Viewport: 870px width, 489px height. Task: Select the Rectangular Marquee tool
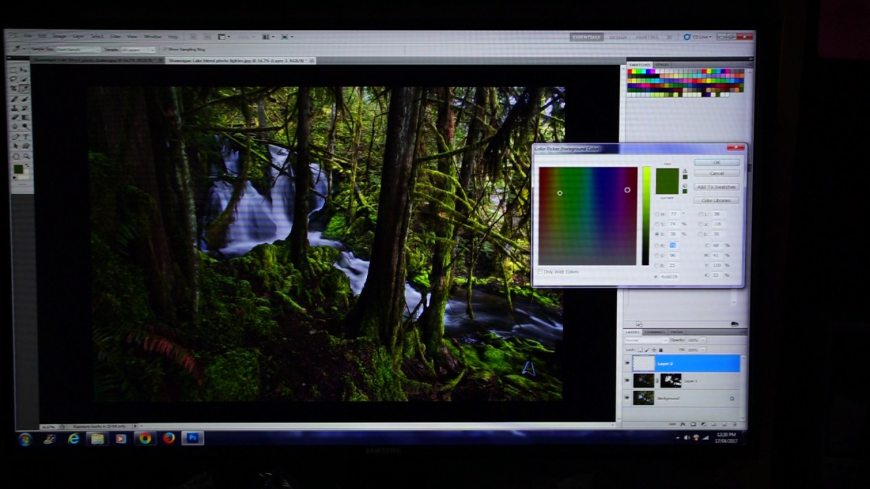[14, 69]
